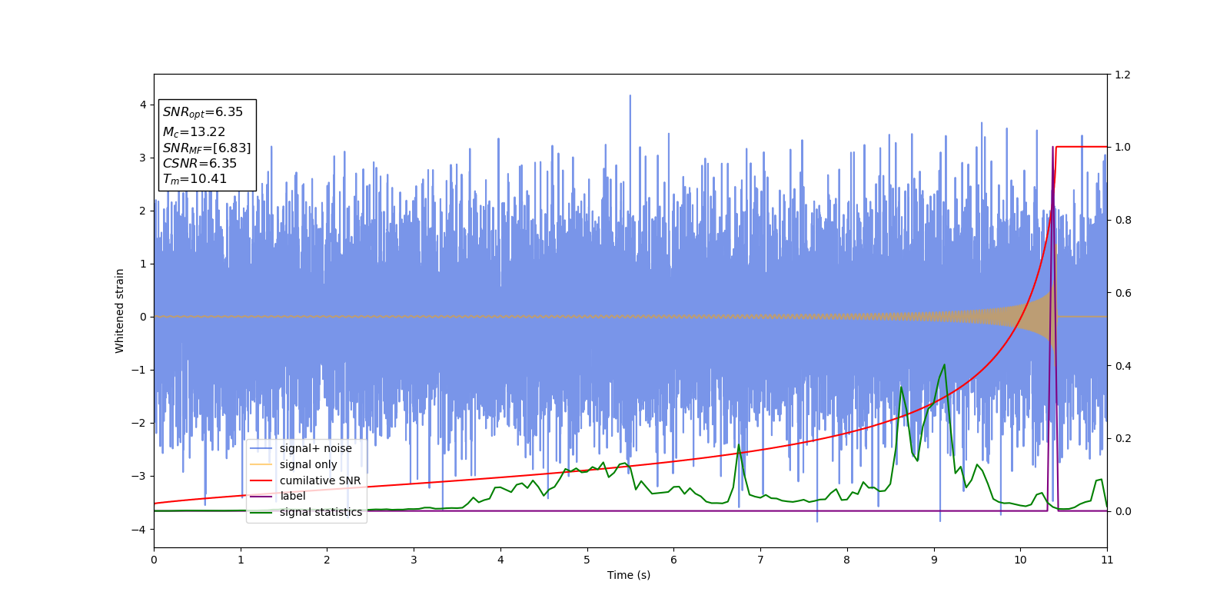Viewport: 1230px width, 615px height.
Task: Click the x-axis tick label 0
Action: tap(154, 560)
